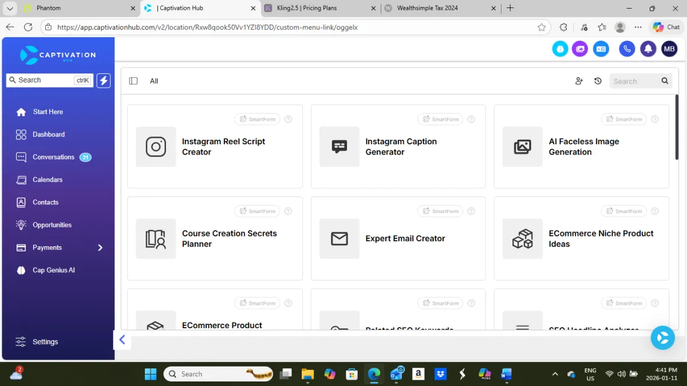
Task: Click the Instagram Caption Generator chat icon
Action: 339,147
